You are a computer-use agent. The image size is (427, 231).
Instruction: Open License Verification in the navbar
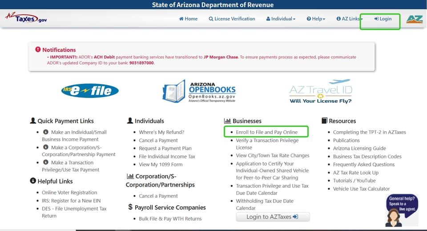tap(232, 19)
